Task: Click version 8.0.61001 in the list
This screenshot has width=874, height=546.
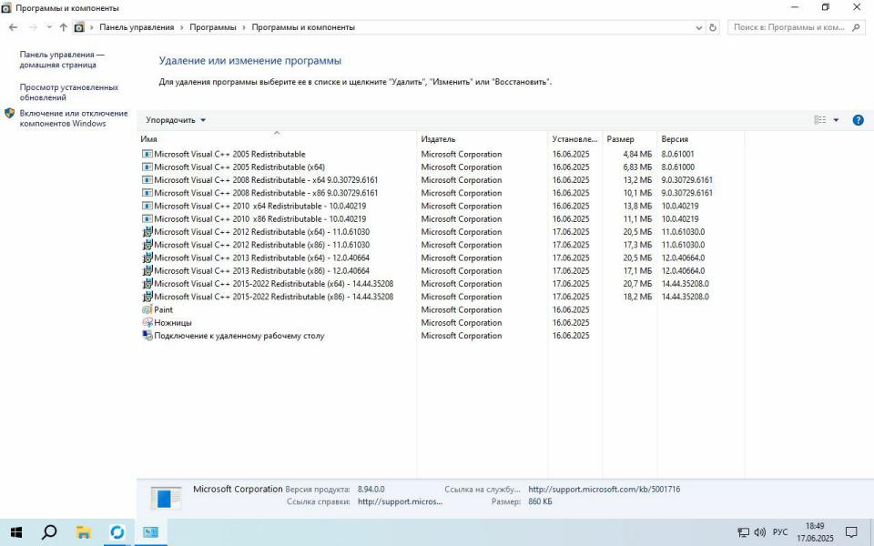Action: (x=677, y=154)
